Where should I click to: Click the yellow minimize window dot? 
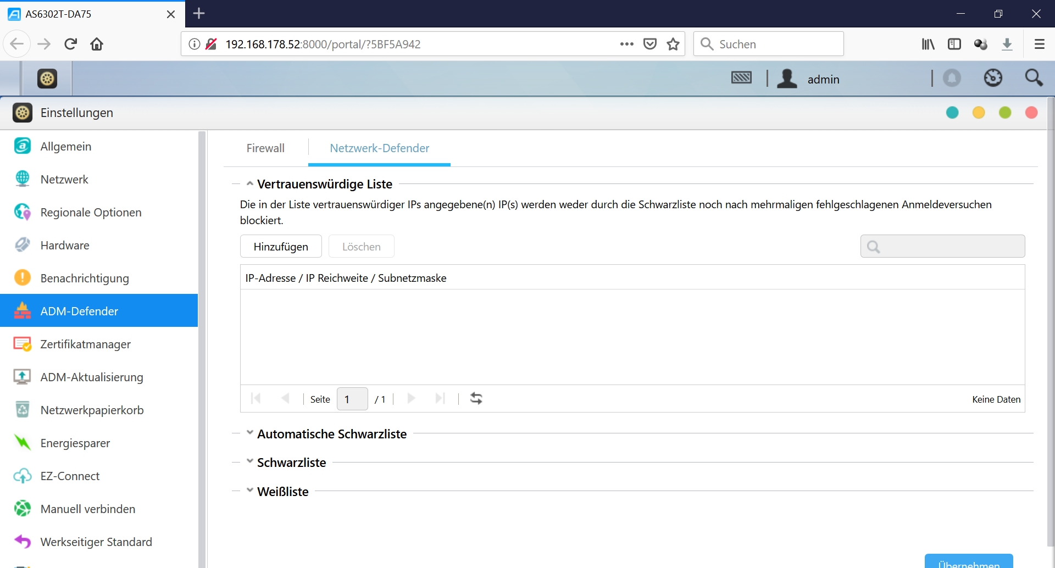[979, 113]
